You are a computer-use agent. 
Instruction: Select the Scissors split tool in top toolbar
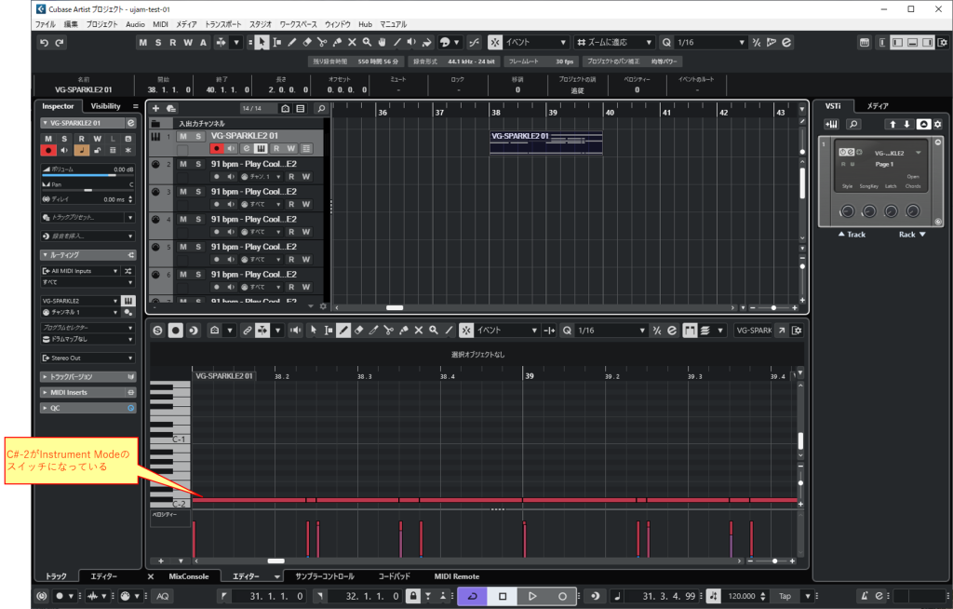[321, 43]
